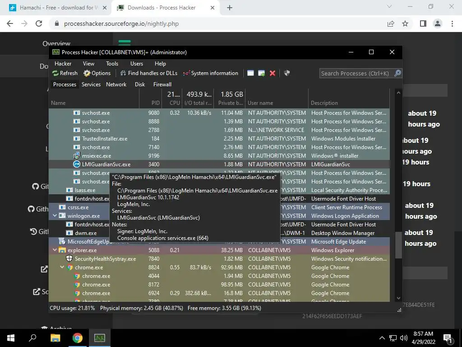This screenshot has width=462, height=347.
Task: Select the LMIGuardianSvc.exe process icon
Action: 77,164
